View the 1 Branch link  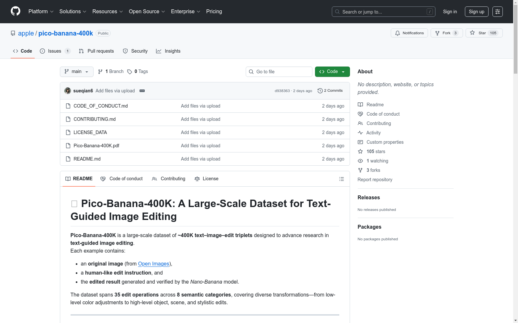tap(111, 71)
